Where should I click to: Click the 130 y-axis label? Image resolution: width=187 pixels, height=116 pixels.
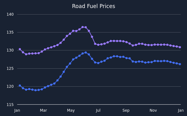point(10,50)
